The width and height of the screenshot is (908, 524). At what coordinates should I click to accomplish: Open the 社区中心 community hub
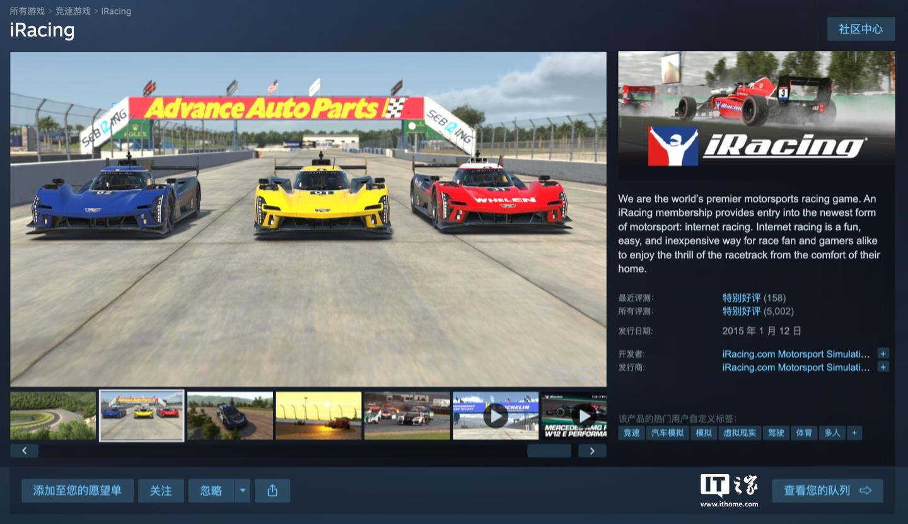click(x=861, y=29)
